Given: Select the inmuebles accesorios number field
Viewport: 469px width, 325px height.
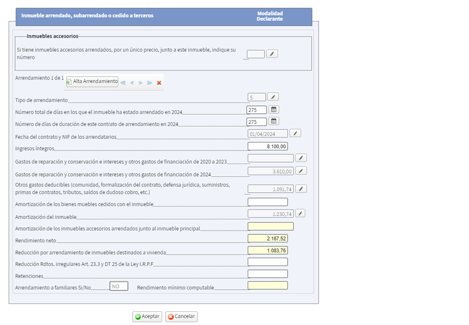Looking at the screenshot, I should (256, 54).
